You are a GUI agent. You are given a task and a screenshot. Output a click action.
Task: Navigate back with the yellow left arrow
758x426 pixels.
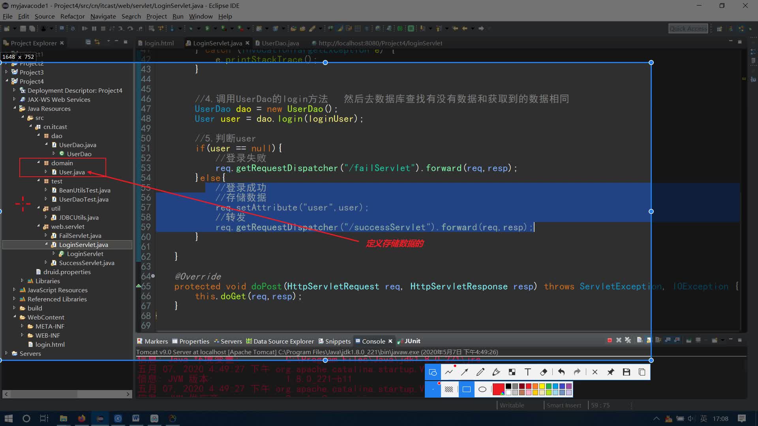click(465, 28)
